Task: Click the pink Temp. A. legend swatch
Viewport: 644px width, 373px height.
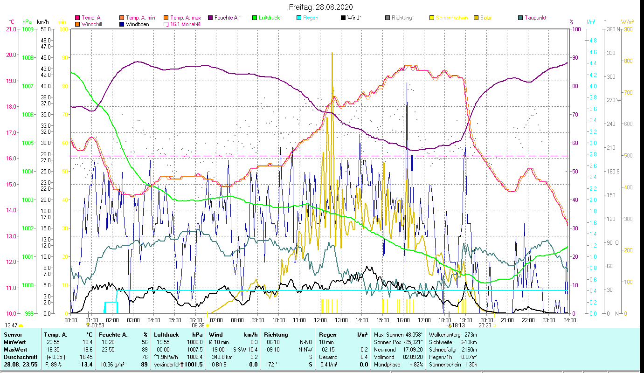Action: [77, 18]
